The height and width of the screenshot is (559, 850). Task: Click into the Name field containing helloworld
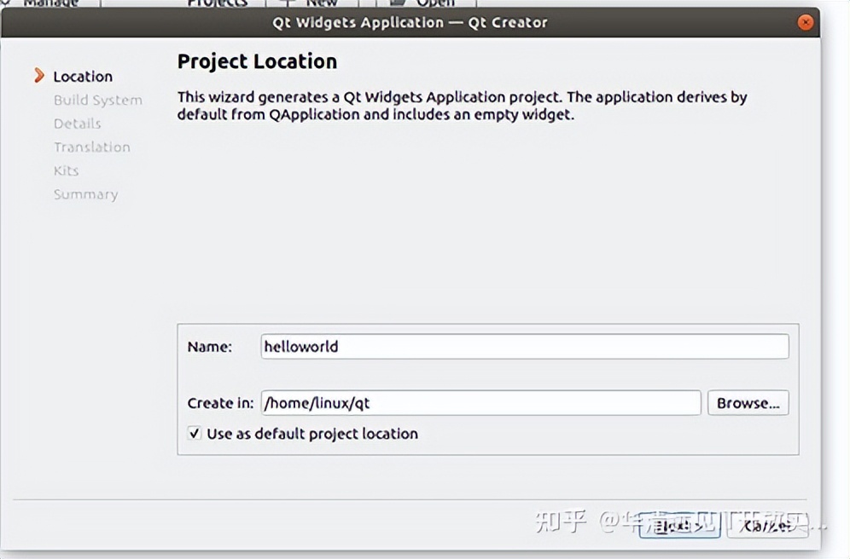coord(525,346)
